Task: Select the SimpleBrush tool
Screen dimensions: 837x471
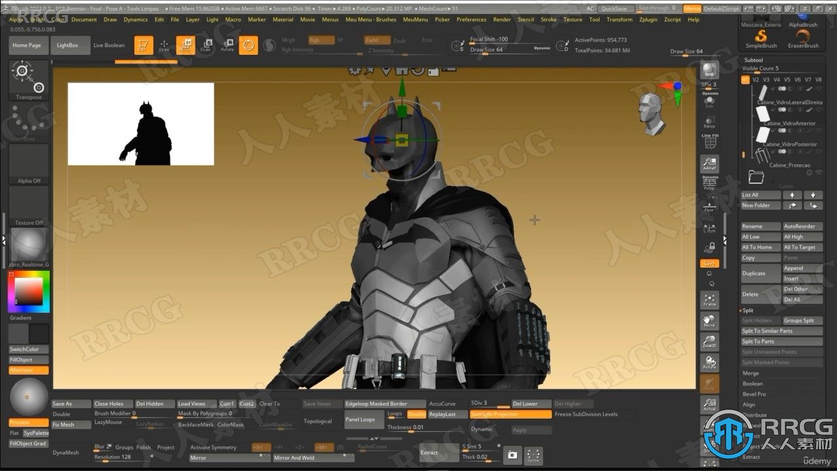Action: pos(761,39)
